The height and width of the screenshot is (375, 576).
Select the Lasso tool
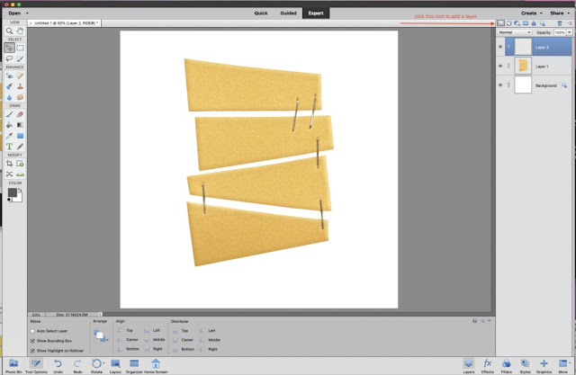pyautogui.click(x=10, y=58)
